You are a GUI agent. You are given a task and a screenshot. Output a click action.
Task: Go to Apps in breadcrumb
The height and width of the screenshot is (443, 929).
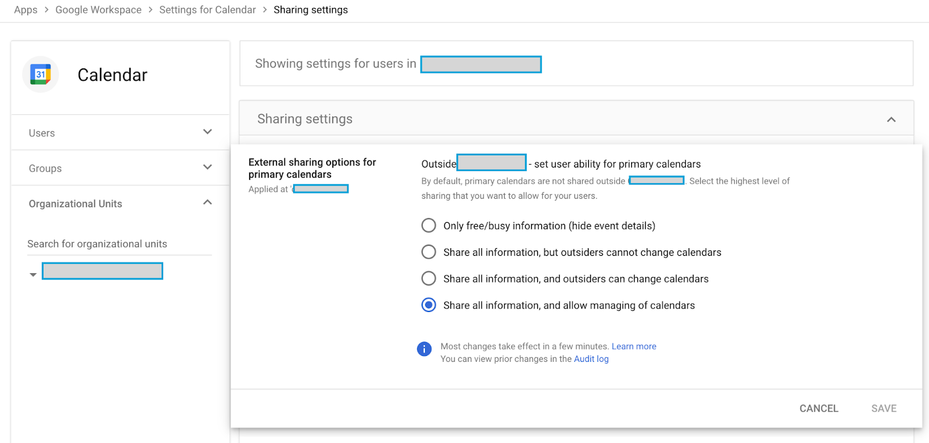coord(26,10)
